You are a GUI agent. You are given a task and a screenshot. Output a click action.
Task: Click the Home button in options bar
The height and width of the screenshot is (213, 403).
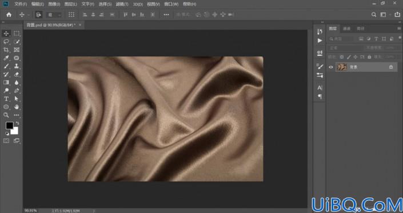click(9, 15)
